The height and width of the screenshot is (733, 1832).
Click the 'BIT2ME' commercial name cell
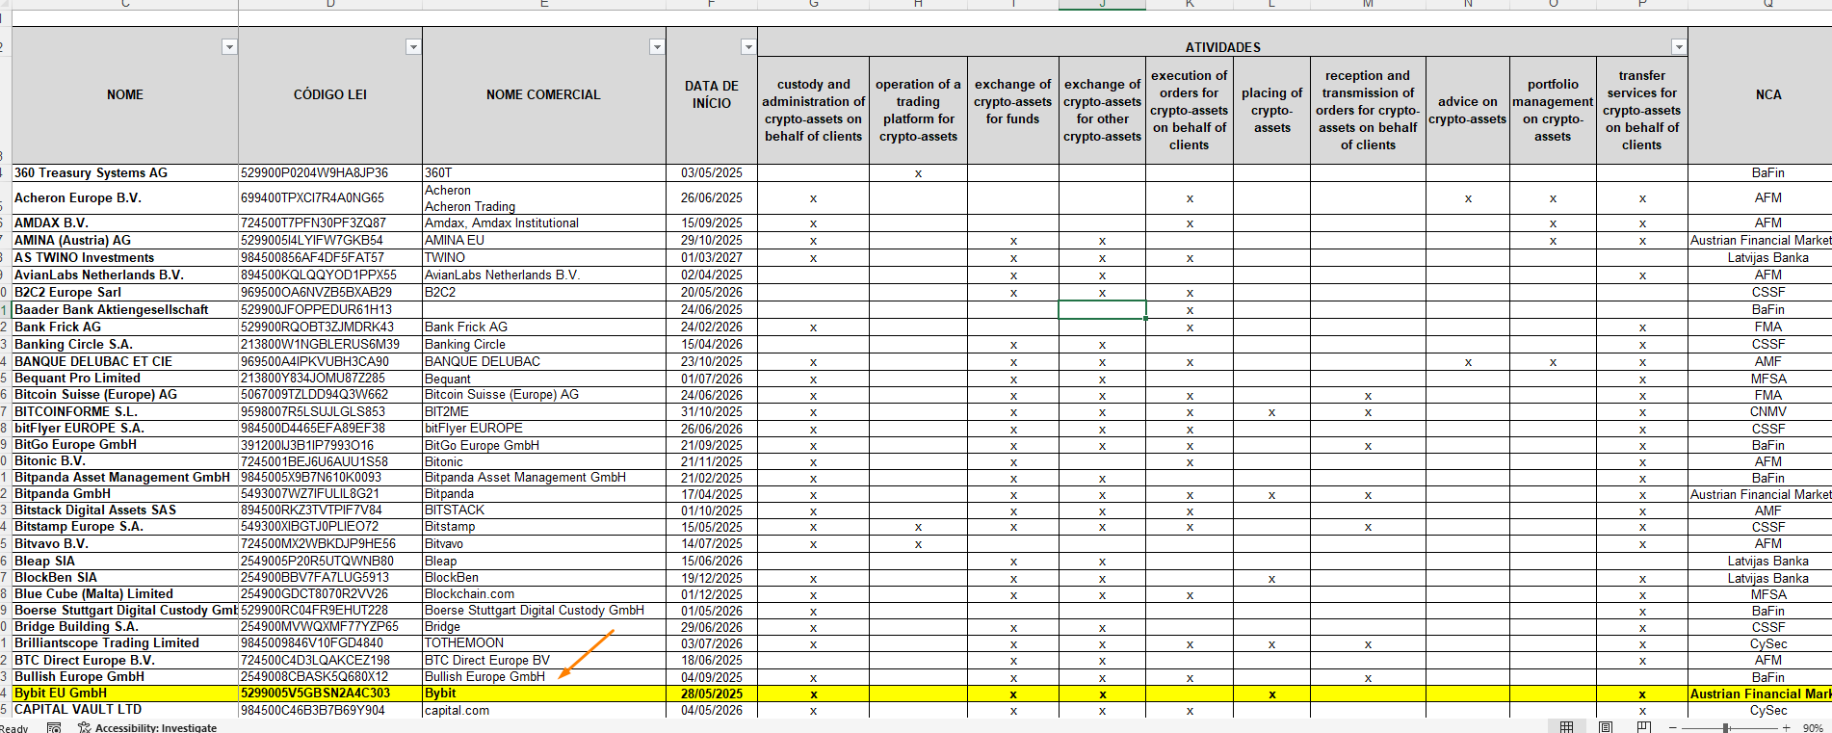point(543,411)
